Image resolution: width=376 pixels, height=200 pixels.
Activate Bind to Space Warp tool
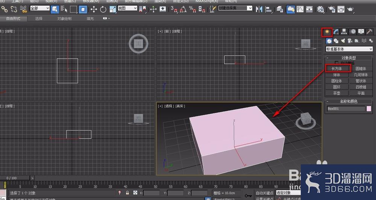click(x=23, y=9)
